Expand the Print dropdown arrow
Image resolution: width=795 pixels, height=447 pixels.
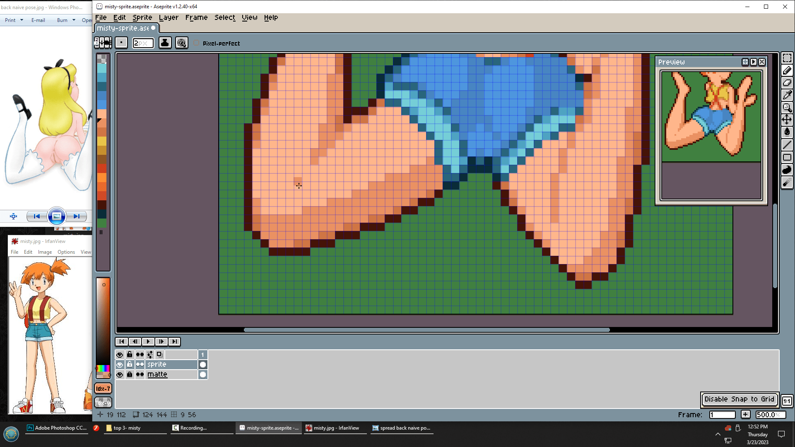coord(22,20)
